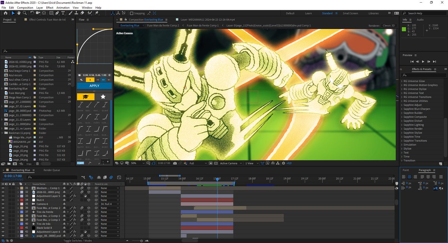448x243 pixels.
Task: Select the Unified Camera tool
Action: [38, 13]
